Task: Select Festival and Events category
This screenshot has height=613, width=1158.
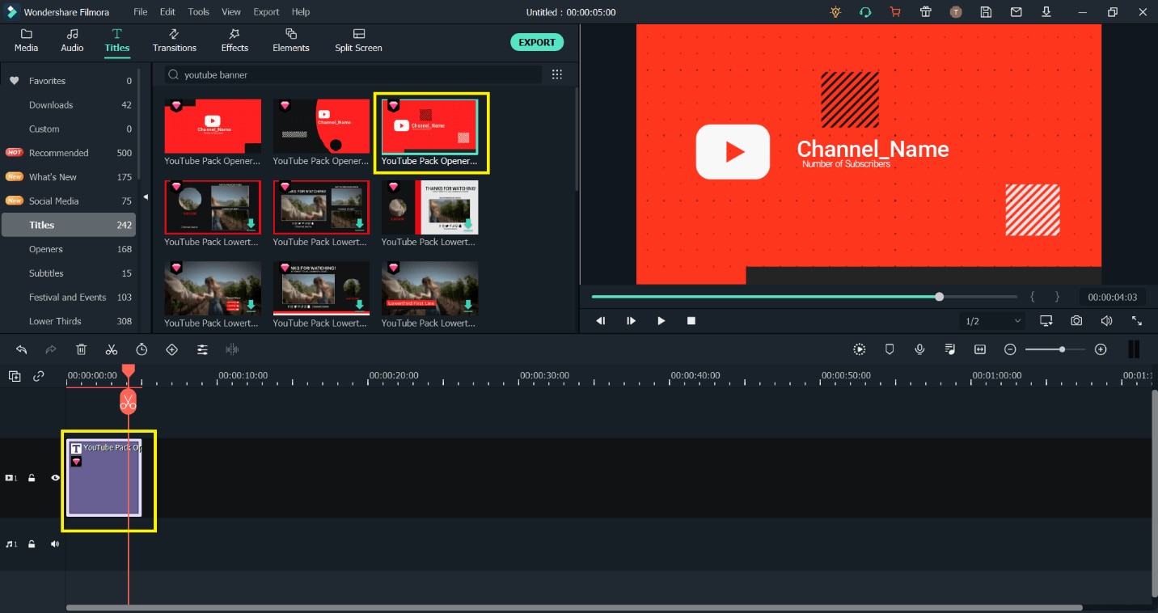Action: point(69,298)
